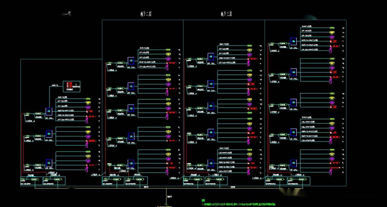387x207 pixels.
Task: Select topmost blue module in rightmost column
Action: point(293,42)
